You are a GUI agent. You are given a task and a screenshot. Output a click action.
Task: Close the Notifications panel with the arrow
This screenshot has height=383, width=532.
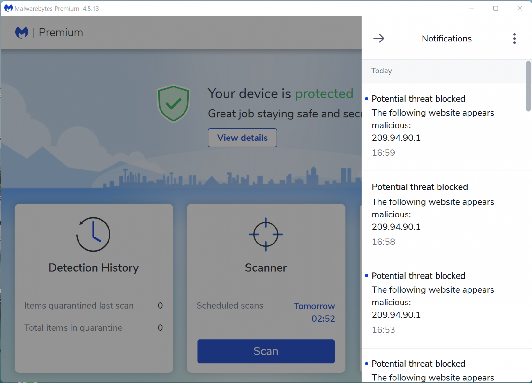[379, 39]
